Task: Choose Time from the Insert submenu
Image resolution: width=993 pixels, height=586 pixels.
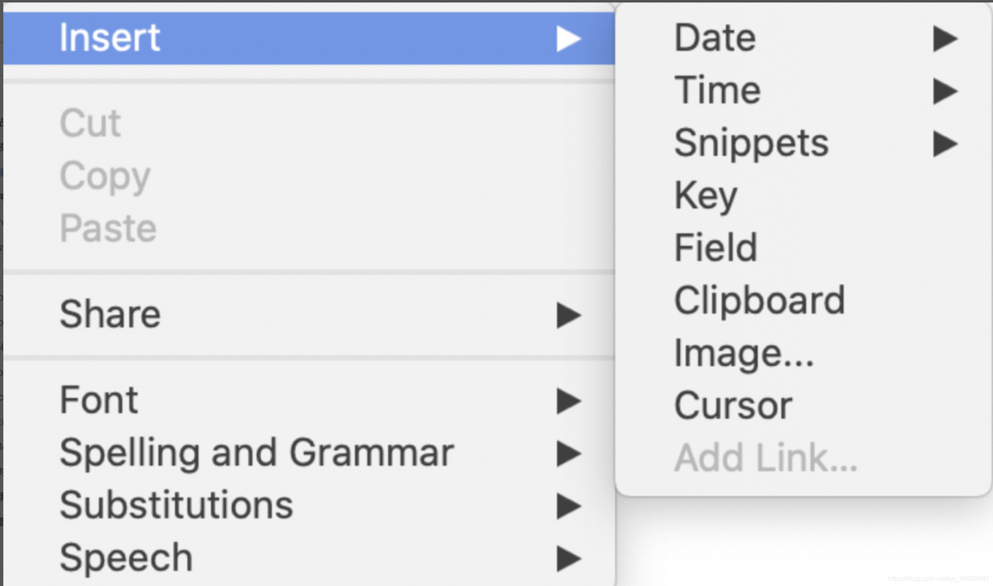Action: (717, 90)
